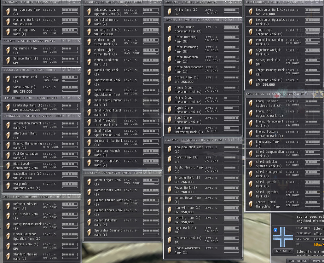Toggle the circle icon on Leadership window
This screenshot has width=324, height=263.
point(69,98)
